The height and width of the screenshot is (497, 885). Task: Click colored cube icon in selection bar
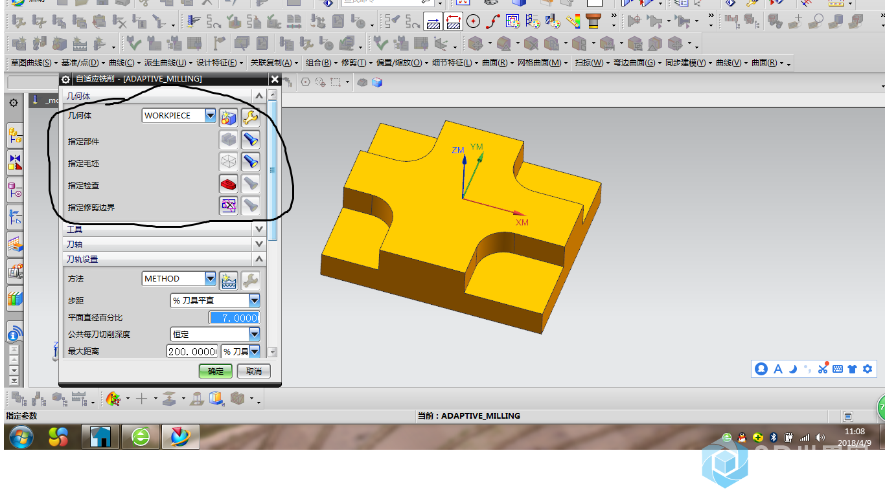coord(377,82)
